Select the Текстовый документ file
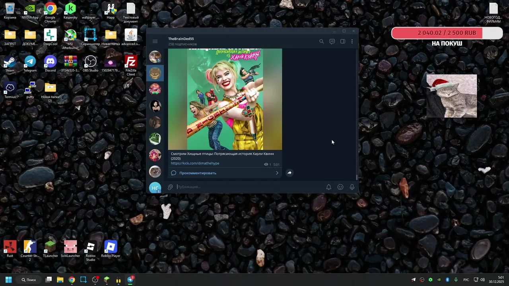Screen dimensions: 509x286 [131, 13]
